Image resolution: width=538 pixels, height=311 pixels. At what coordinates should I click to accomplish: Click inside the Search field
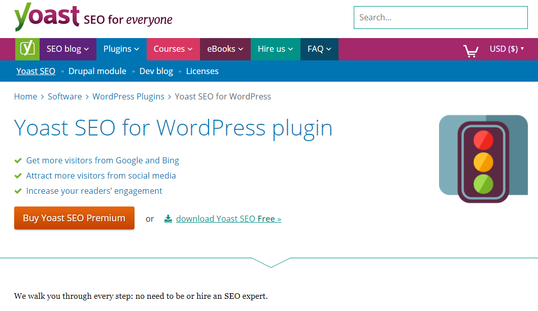441,17
